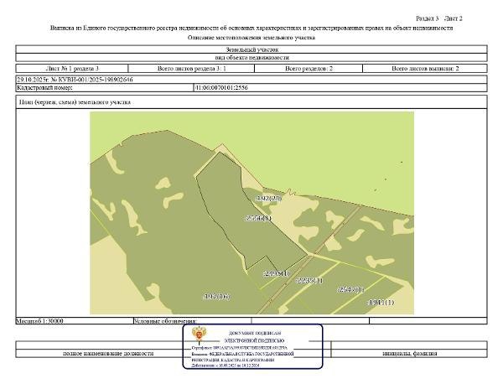Click 'ДОКУМЕНТ ПОДПИСАН' text in signature stamp

coord(255,333)
